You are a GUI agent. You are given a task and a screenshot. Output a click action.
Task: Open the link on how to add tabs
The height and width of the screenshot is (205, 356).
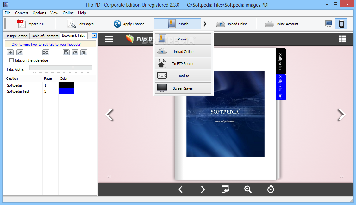tap(46, 44)
